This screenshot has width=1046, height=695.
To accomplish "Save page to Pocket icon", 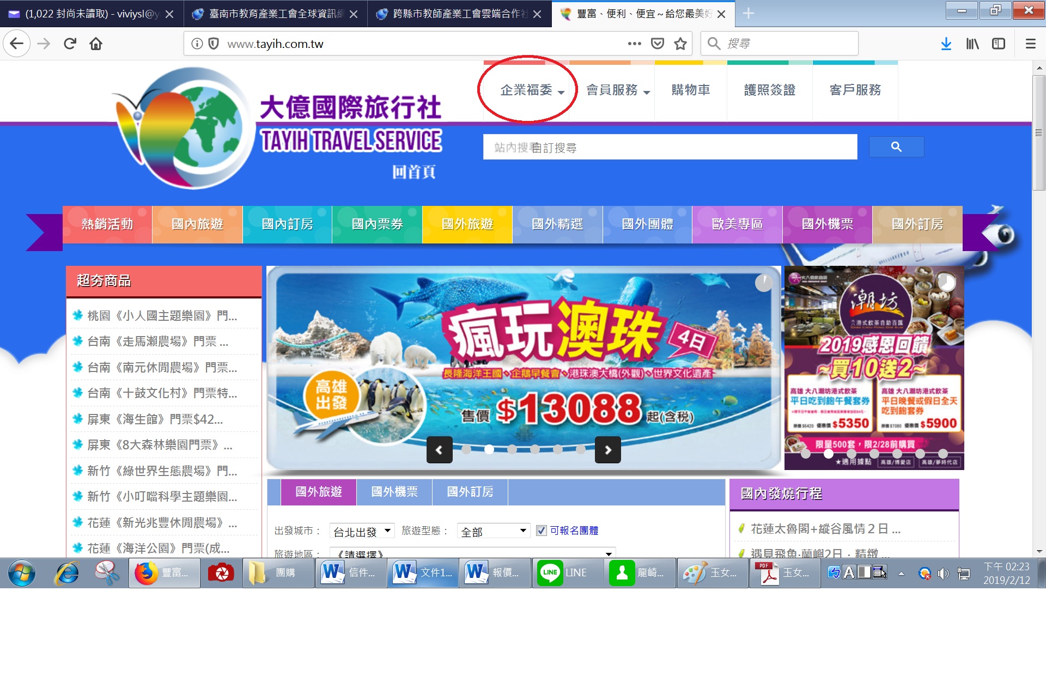I will coord(658,44).
